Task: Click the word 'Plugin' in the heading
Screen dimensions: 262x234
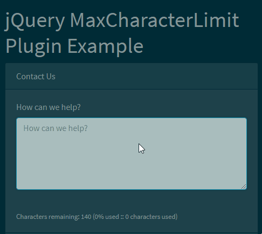Action: click(x=33, y=46)
